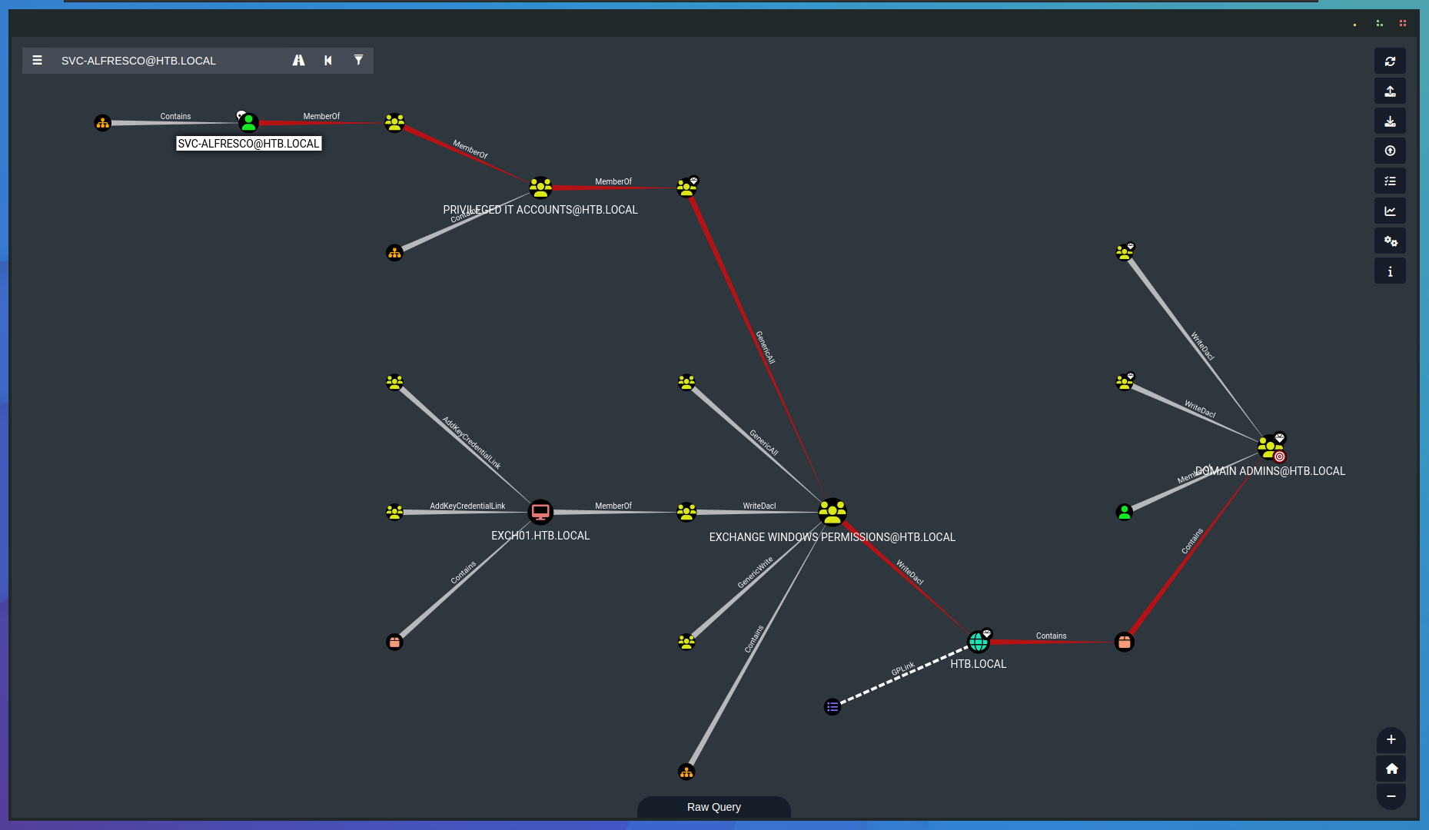The width and height of the screenshot is (1429, 830).
Task: Click the upload data circle-arrow button
Action: (x=1390, y=151)
